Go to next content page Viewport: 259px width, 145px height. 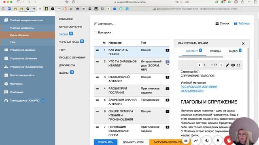221,65
